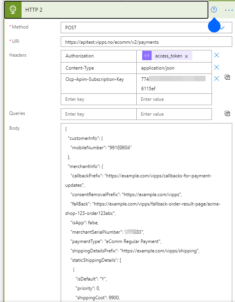
Task: Remove the Authorization header row
Action: [x=217, y=55]
